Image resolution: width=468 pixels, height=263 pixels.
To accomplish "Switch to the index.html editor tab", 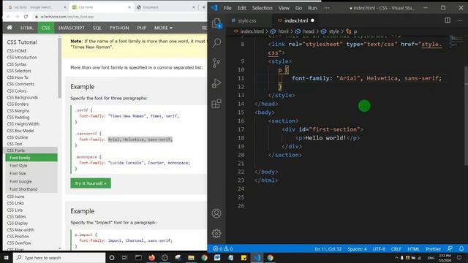I will coord(295,20).
